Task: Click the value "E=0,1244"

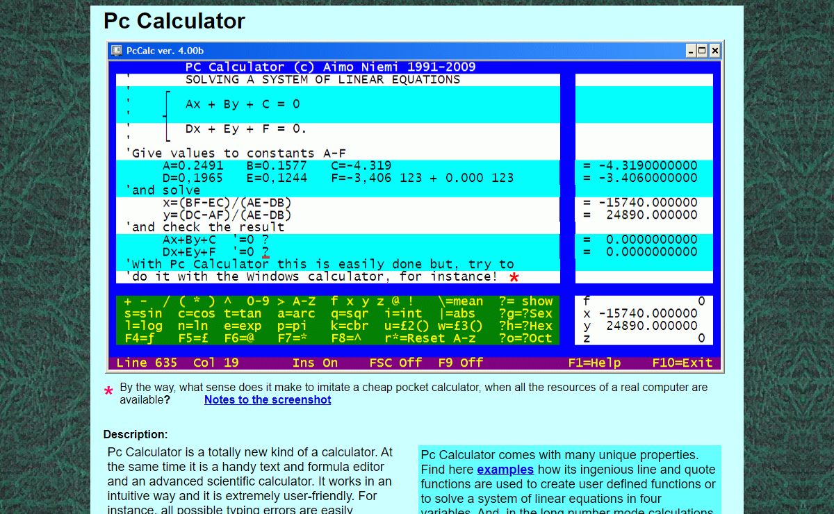Action: (x=277, y=179)
